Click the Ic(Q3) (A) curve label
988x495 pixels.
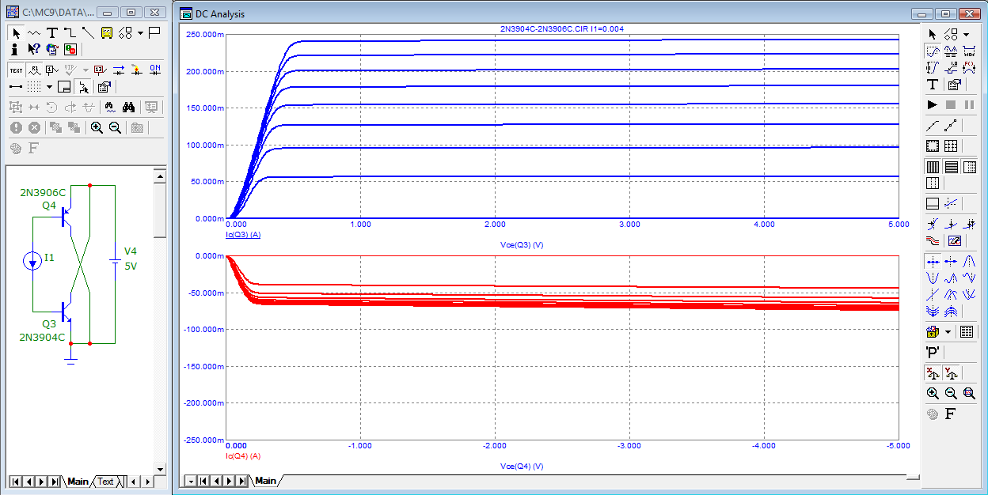coord(244,235)
